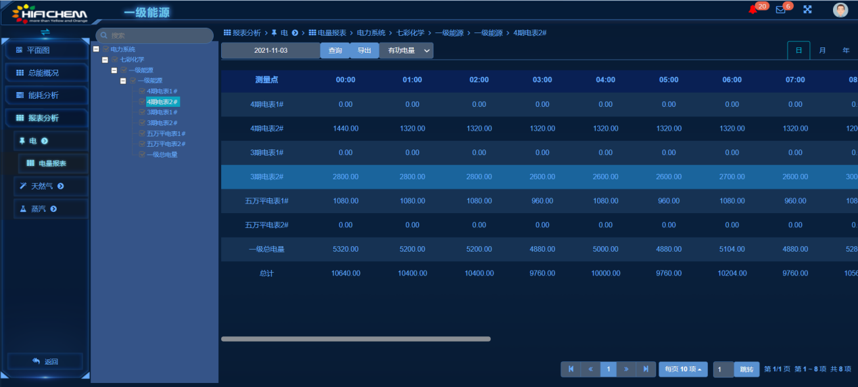The image size is (858, 387).
Task: Go to the previous page with double-left arrow
Action: coord(590,369)
